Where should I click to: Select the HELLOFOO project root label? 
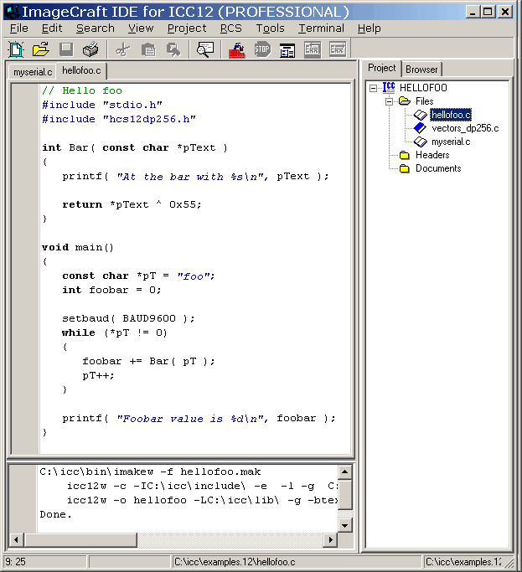pos(423,88)
